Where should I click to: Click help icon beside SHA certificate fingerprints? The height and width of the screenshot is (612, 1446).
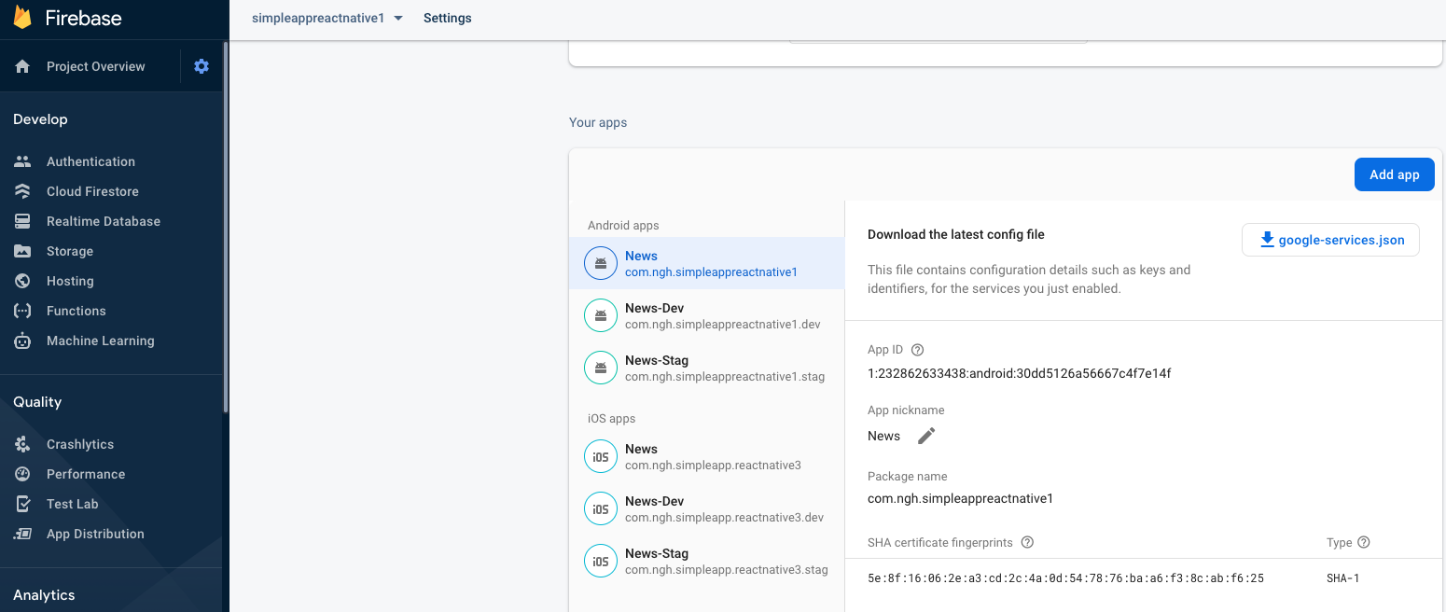[x=1027, y=542]
